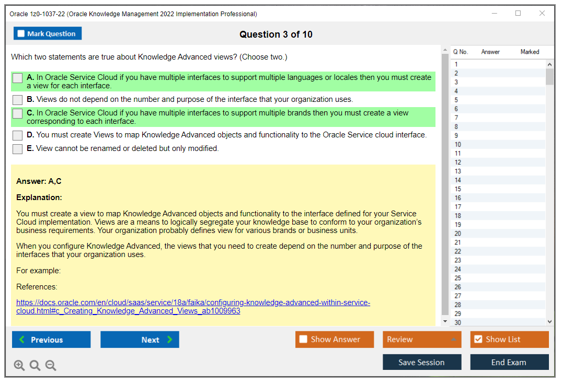Select question 7 in the list
The image size is (562, 384).
click(x=498, y=118)
